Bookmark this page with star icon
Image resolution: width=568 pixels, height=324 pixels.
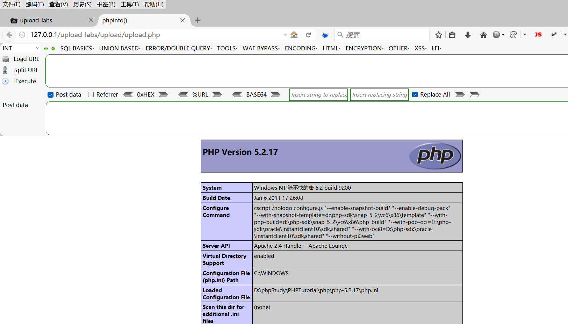tap(439, 35)
